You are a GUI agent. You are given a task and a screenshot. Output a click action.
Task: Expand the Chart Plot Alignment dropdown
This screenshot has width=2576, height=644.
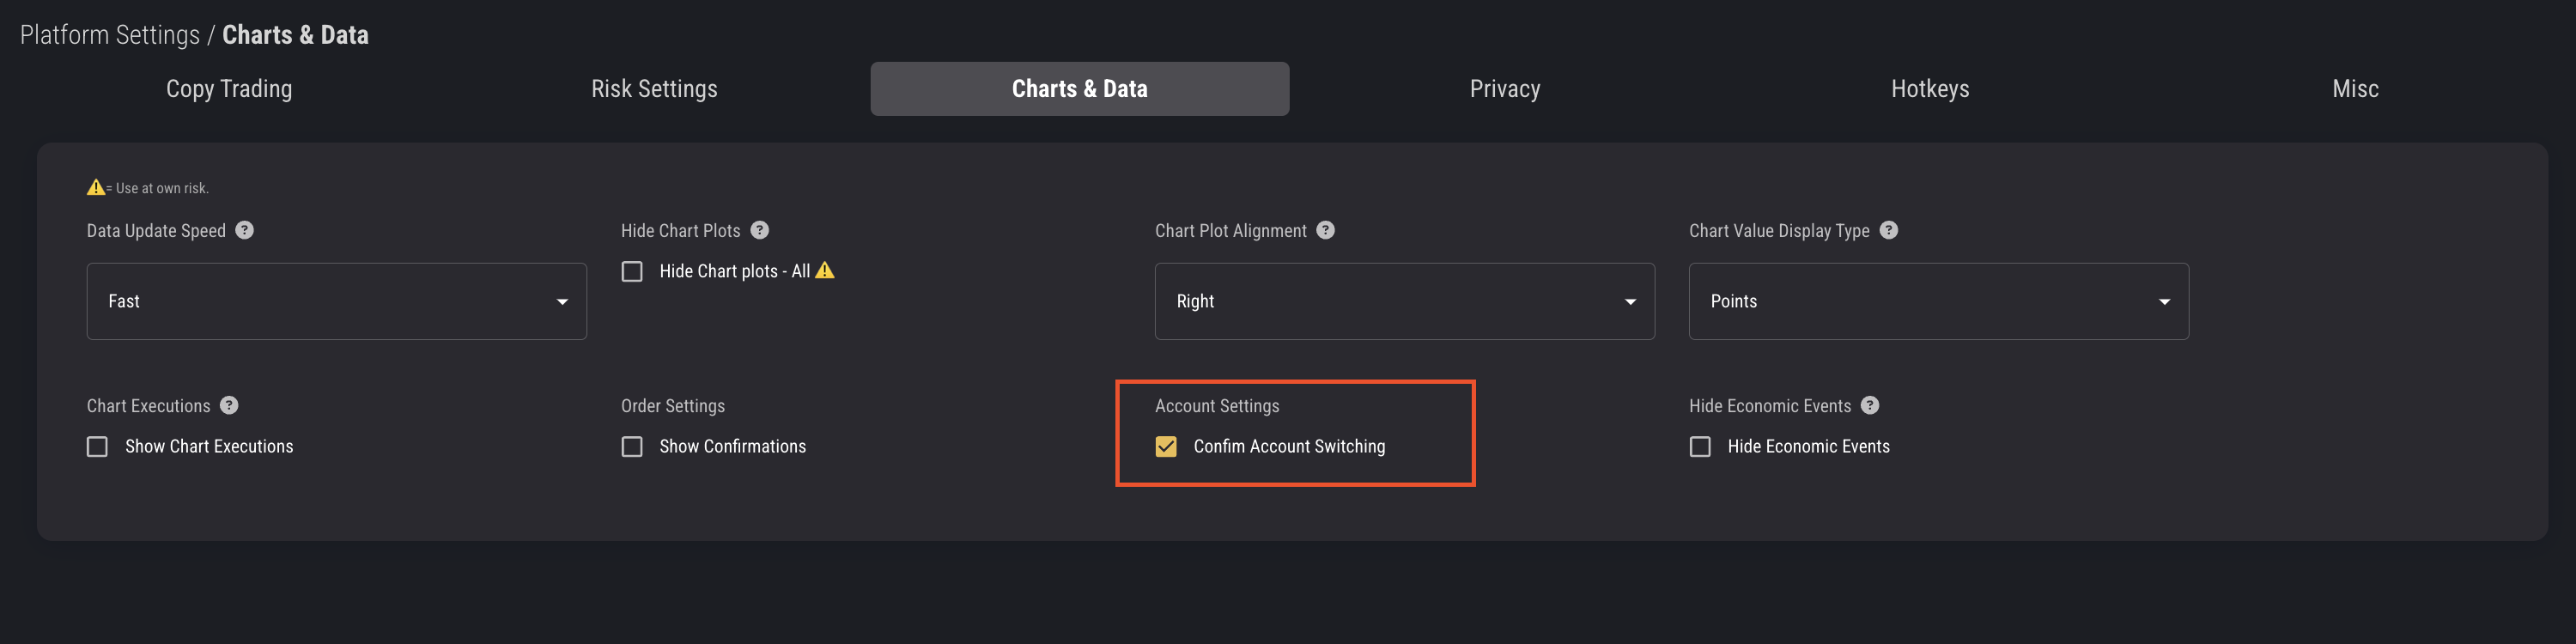(x=1404, y=301)
